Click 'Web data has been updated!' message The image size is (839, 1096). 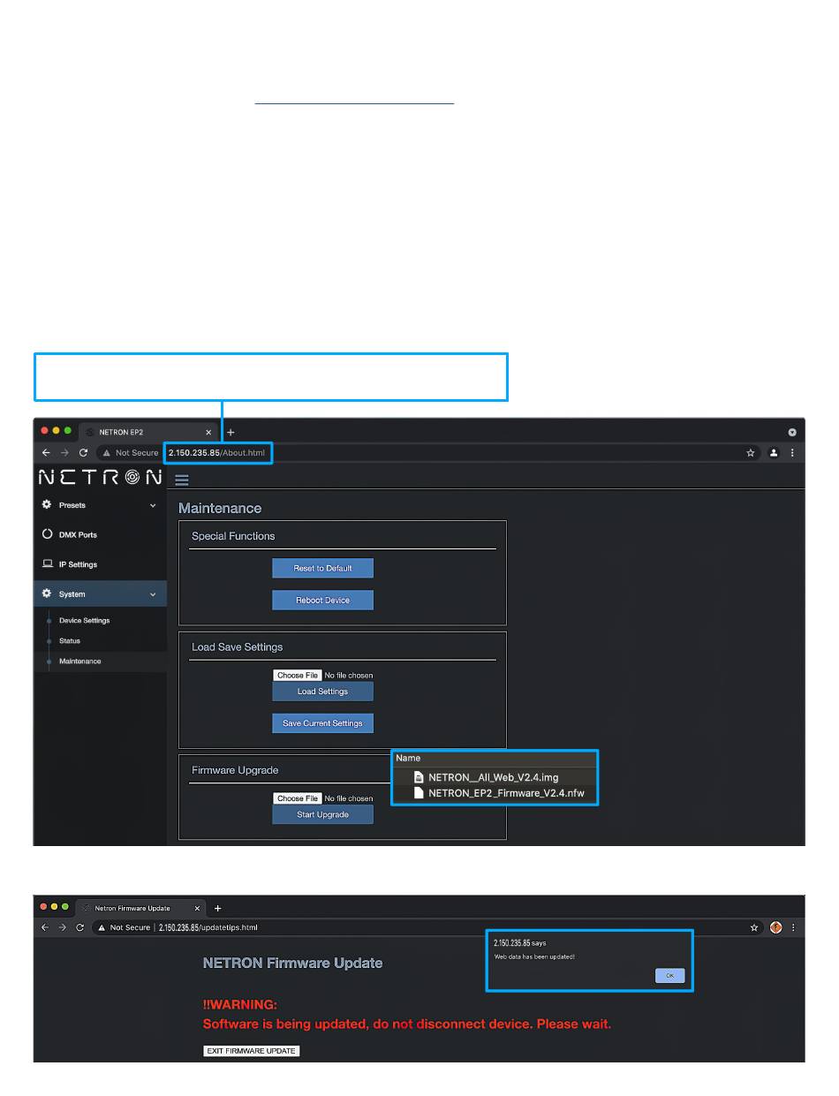pos(534,957)
